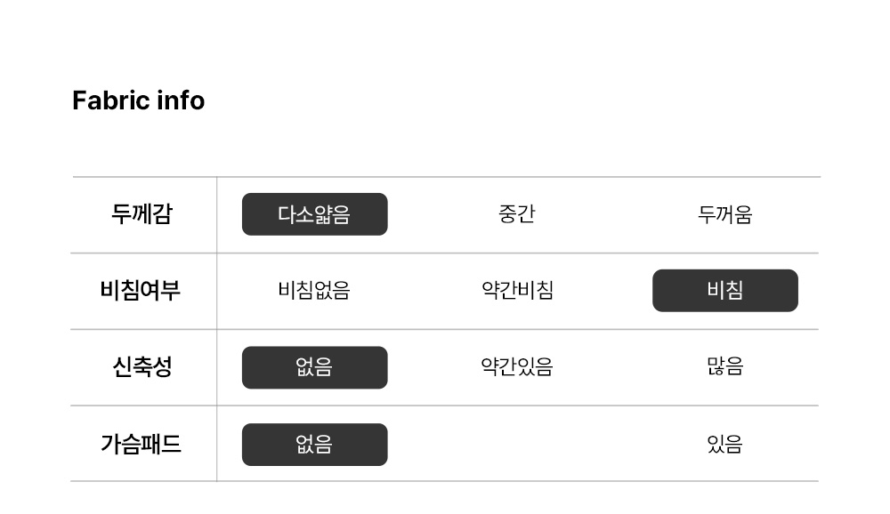Choose 있음 for 가슴패드

[724, 445]
